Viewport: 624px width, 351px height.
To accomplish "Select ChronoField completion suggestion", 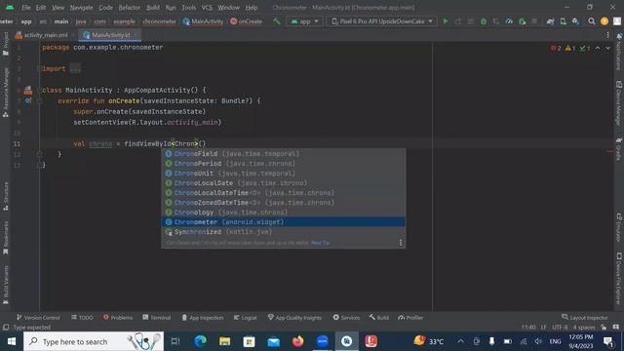I will tap(284, 154).
